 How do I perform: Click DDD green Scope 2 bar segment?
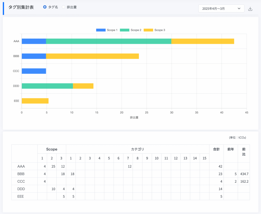click(47, 86)
